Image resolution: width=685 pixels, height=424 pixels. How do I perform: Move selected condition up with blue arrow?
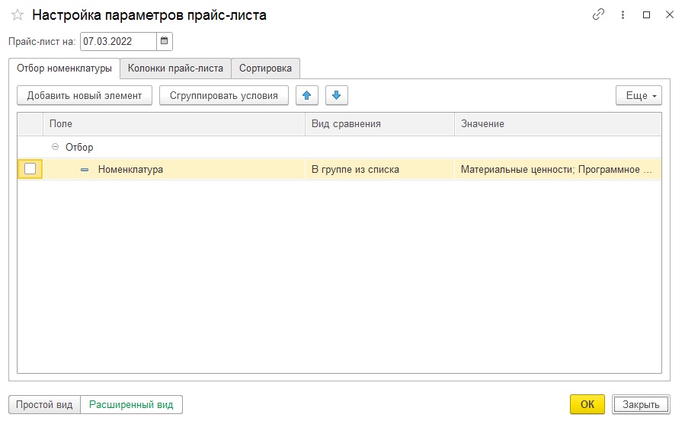pyautogui.click(x=306, y=95)
